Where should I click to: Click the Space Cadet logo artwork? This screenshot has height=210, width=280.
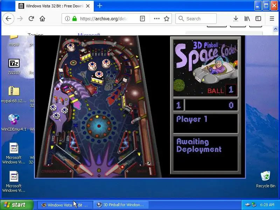[x=206, y=68]
